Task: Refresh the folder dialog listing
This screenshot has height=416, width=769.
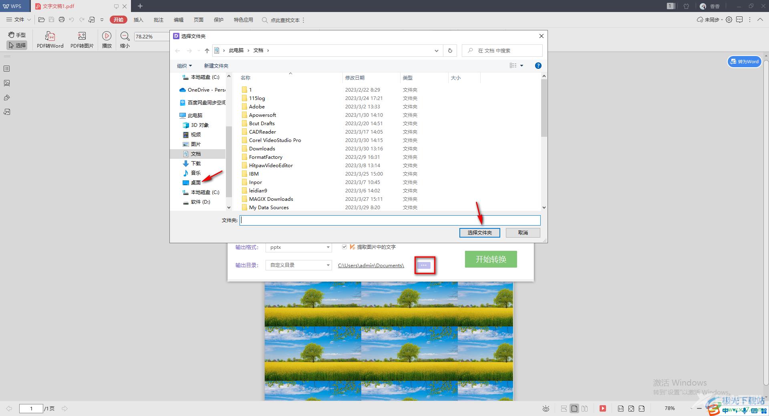Action: [x=450, y=50]
